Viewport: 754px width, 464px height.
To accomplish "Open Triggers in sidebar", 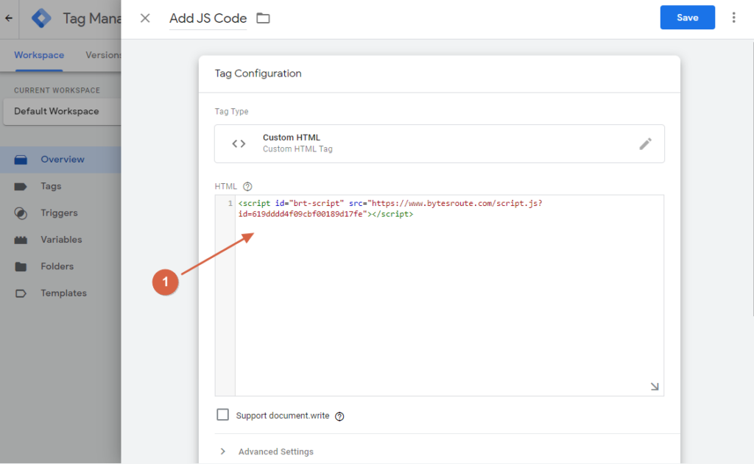I will tap(60, 213).
